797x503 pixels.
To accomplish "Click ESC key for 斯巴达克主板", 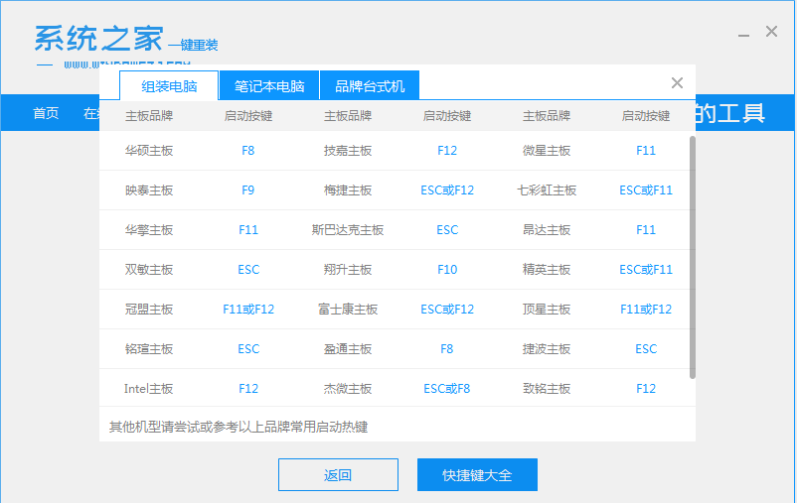I will click(447, 230).
